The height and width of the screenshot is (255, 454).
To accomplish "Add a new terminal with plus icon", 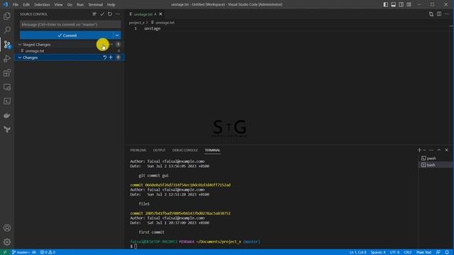I will pos(419,150).
